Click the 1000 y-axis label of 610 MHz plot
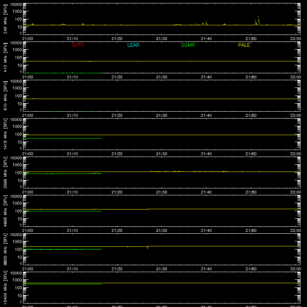307x307 pixels. point(17,88)
